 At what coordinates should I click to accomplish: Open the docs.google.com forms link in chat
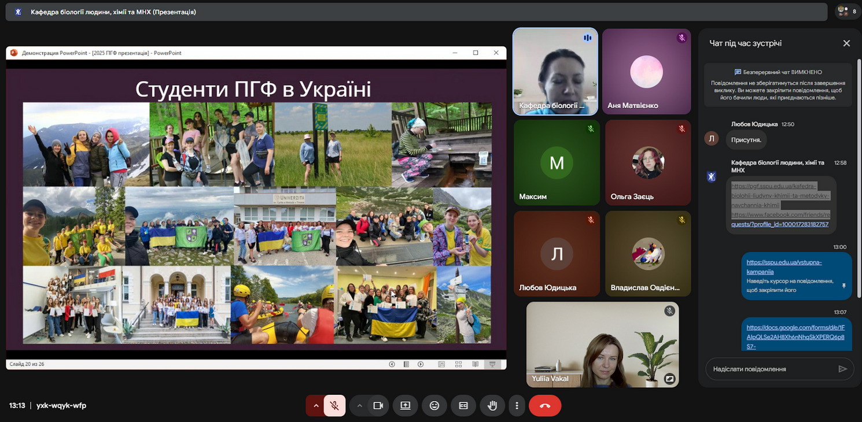tap(795, 336)
